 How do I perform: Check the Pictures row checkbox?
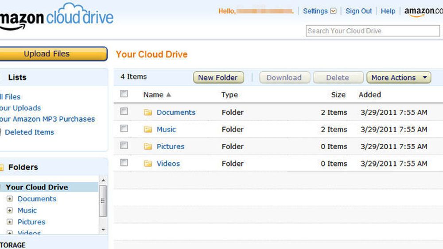124,146
